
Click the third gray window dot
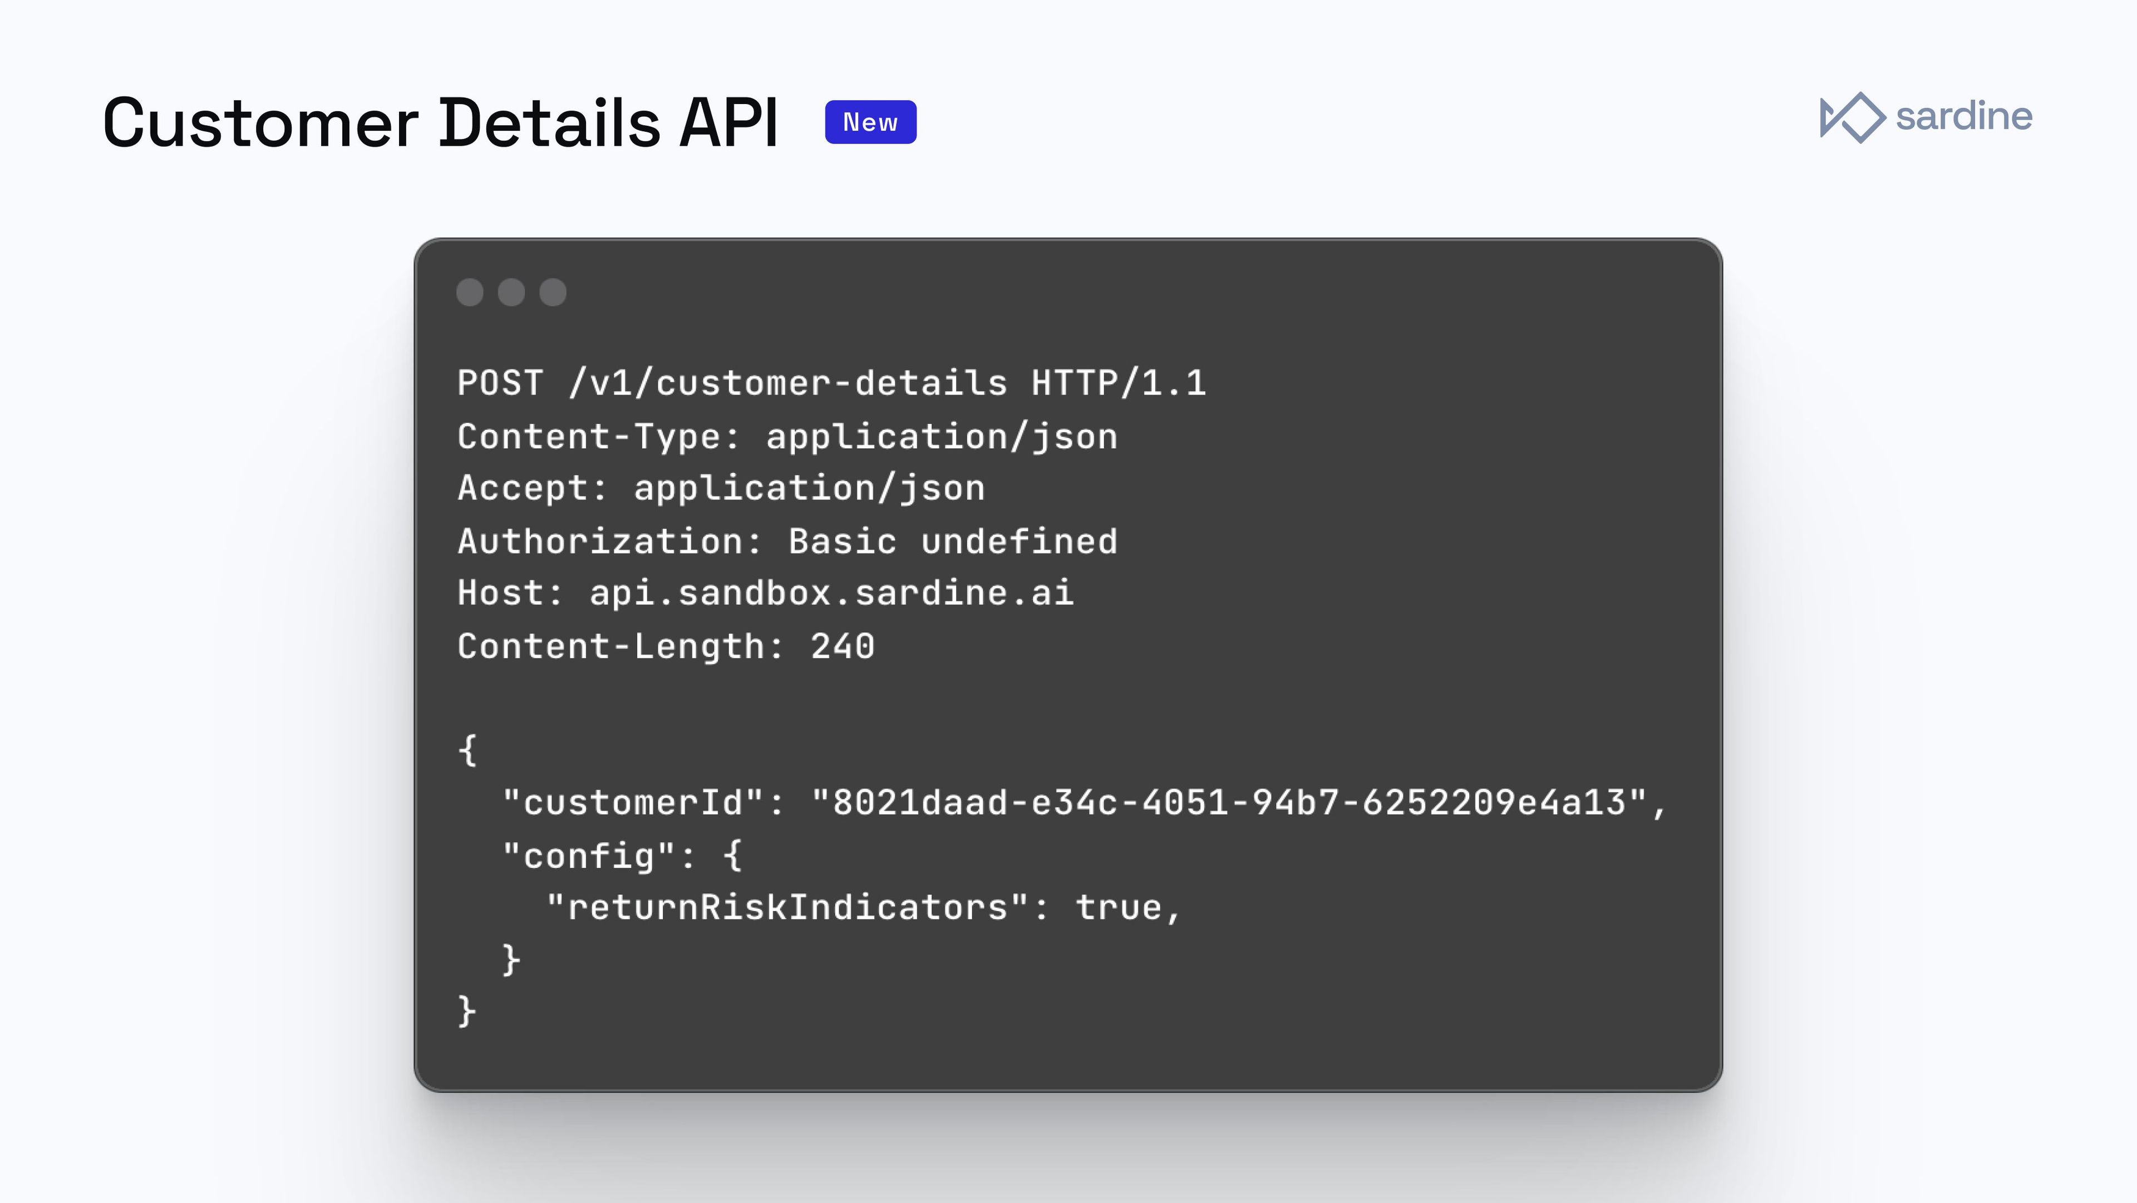point(553,292)
